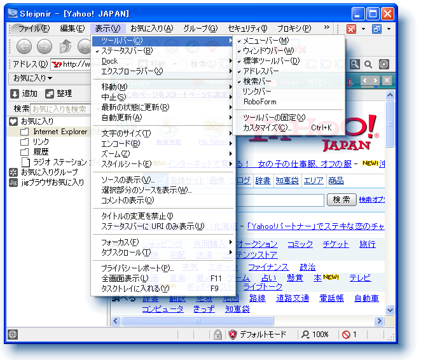Screen dimensions: 421x360
Task: Click the search highlight icon on search bar
Action: 354,64
